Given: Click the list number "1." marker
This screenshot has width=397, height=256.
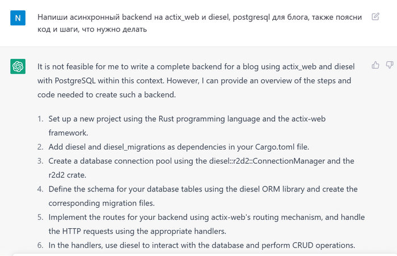Looking at the screenshot, I should point(40,120).
